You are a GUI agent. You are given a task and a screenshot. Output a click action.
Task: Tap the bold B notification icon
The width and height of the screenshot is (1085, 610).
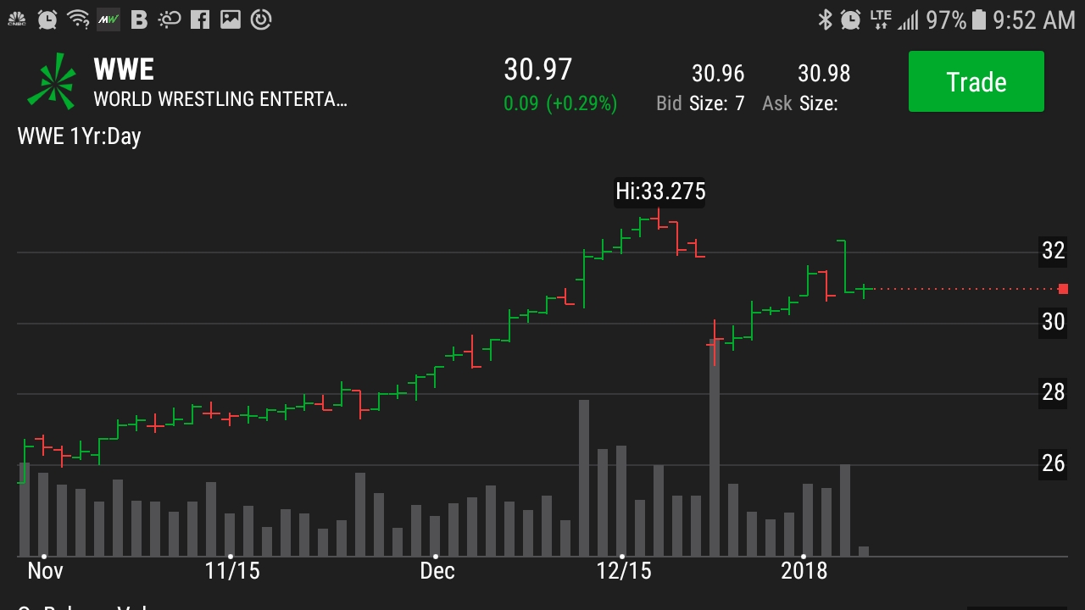coord(139,19)
